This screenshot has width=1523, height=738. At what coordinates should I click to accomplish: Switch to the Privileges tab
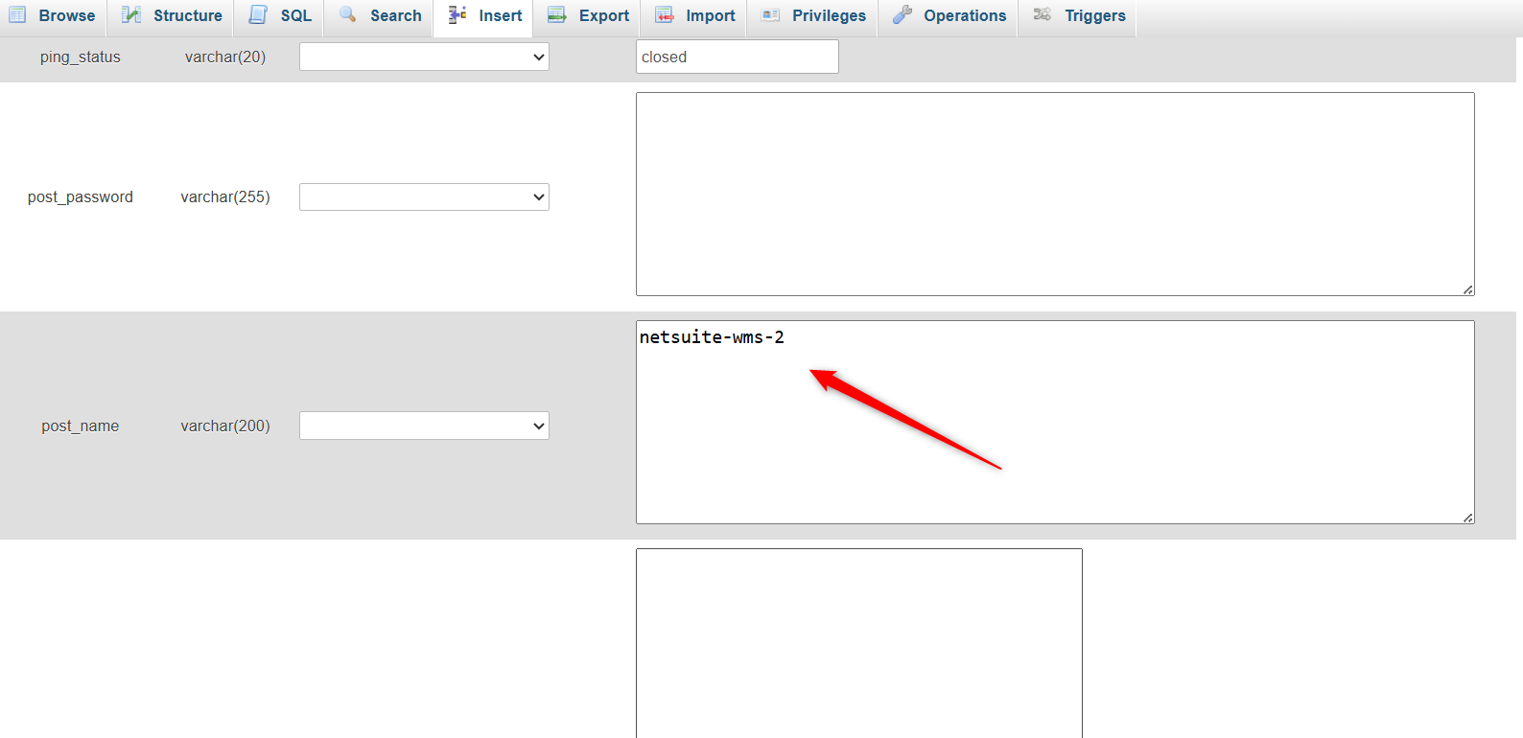coord(814,16)
